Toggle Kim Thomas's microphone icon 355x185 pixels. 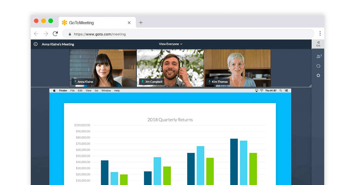click(x=209, y=82)
